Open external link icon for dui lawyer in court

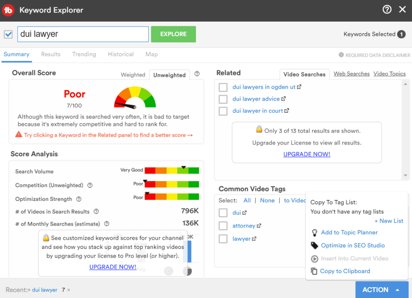(286, 111)
